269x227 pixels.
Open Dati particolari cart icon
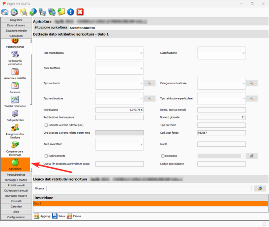pyautogui.click(x=15, y=113)
